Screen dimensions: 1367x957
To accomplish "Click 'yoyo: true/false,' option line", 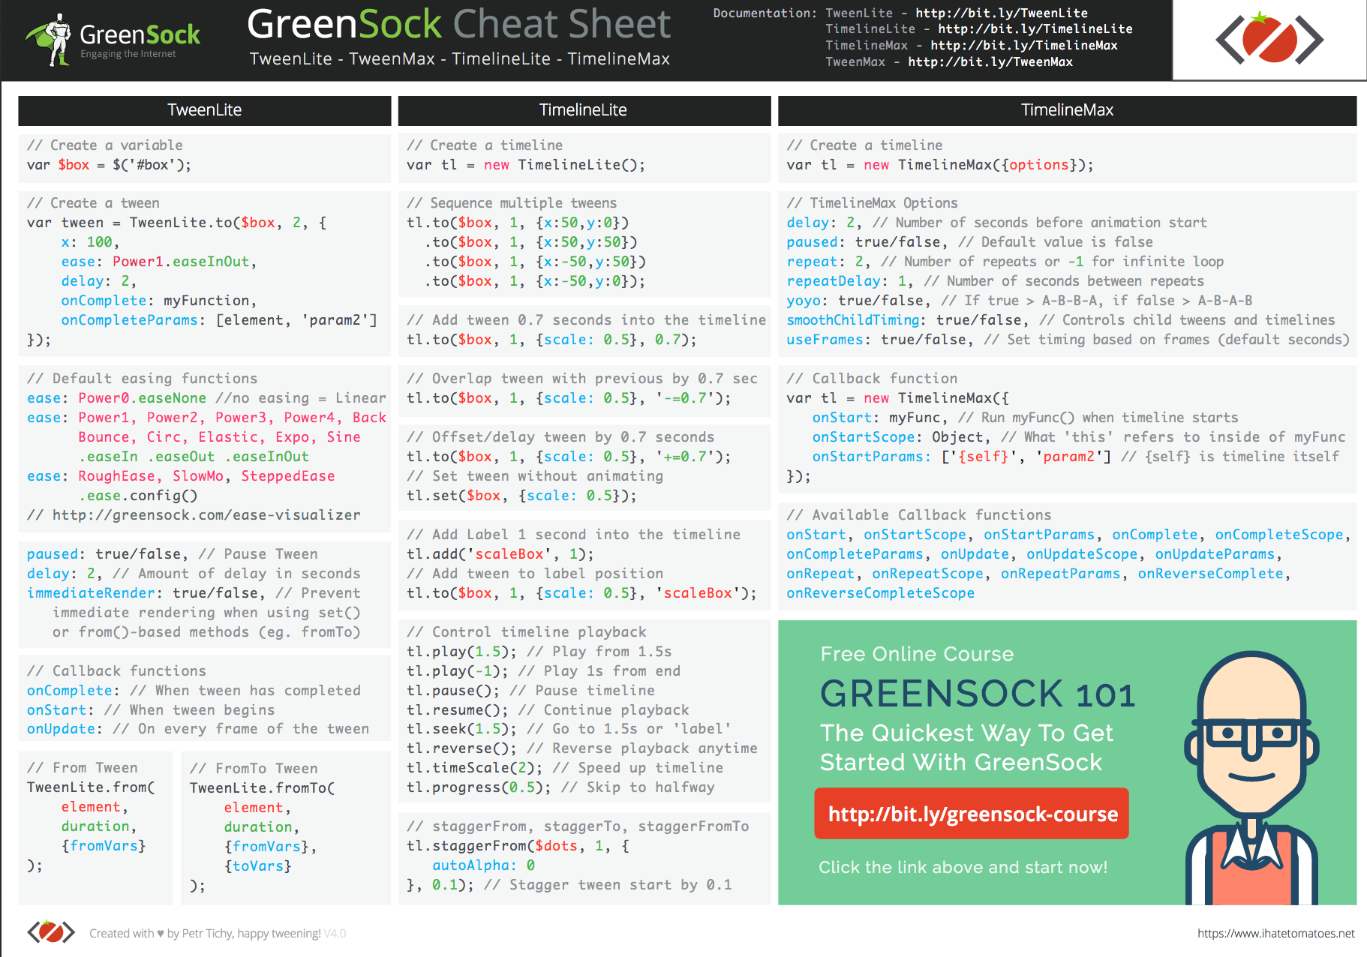I will point(1020,301).
